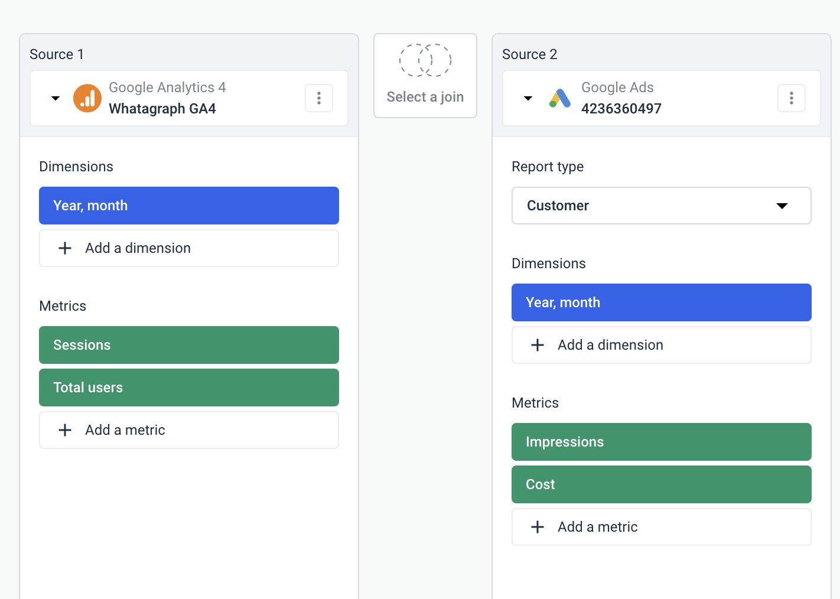The height and width of the screenshot is (599, 840).
Task: Click the Google Ads source icon
Action: click(x=559, y=98)
